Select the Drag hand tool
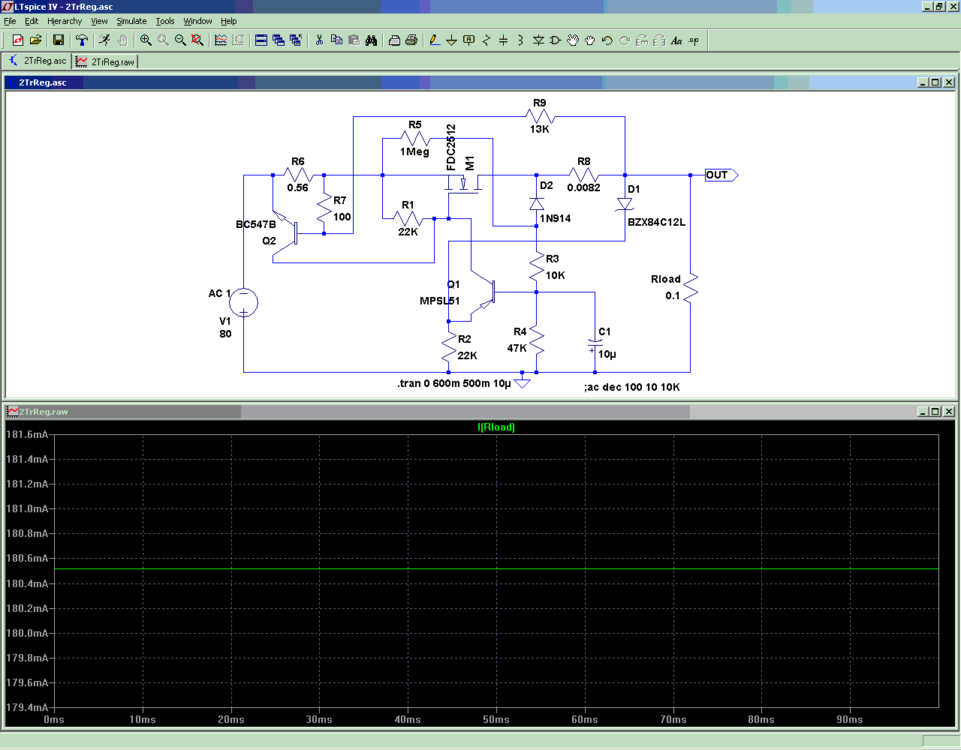 pyautogui.click(x=590, y=40)
